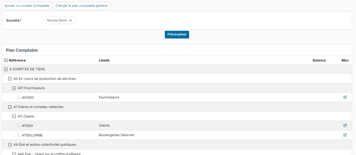Collapse 44 État et autres collectivités publiques
The width and height of the screenshot is (356, 155).
click(10, 145)
